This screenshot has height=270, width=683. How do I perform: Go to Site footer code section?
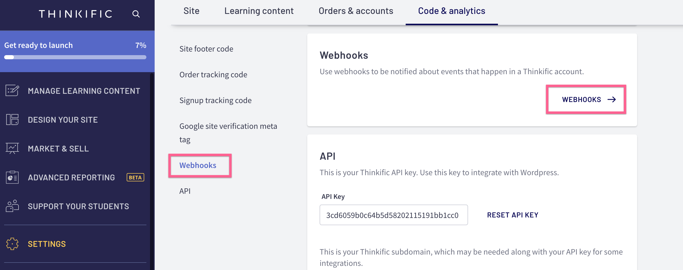click(206, 49)
